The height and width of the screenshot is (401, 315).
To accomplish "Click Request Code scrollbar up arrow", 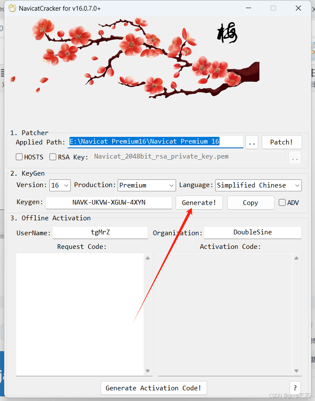I will pyautogui.click(x=148, y=258).
